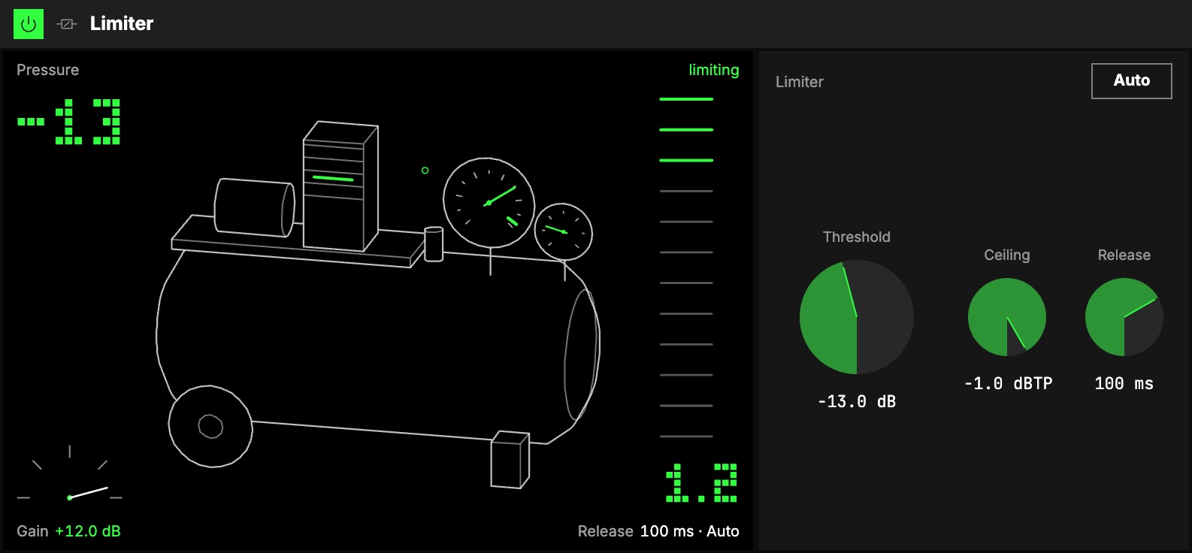Click the 100 ms release value
The width and height of the screenshot is (1192, 553).
pos(1124,384)
